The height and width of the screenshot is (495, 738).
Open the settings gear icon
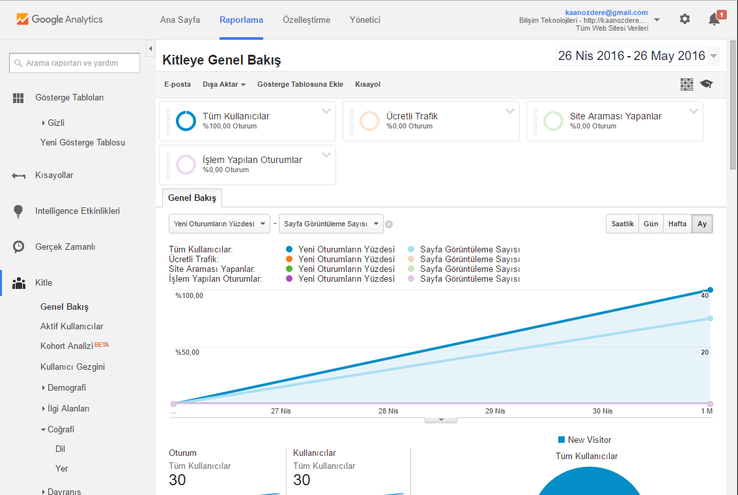pos(685,19)
